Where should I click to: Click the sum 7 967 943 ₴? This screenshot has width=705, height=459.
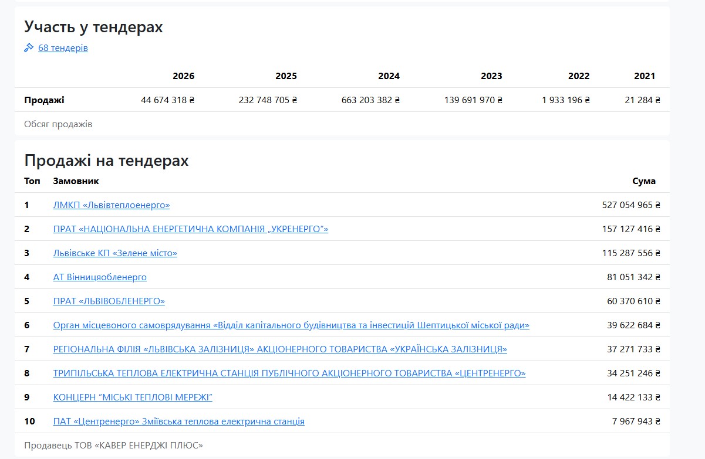(636, 421)
